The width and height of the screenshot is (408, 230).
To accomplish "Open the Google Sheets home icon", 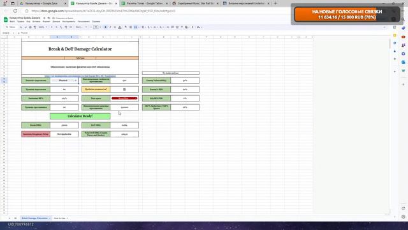I will 6,20.
